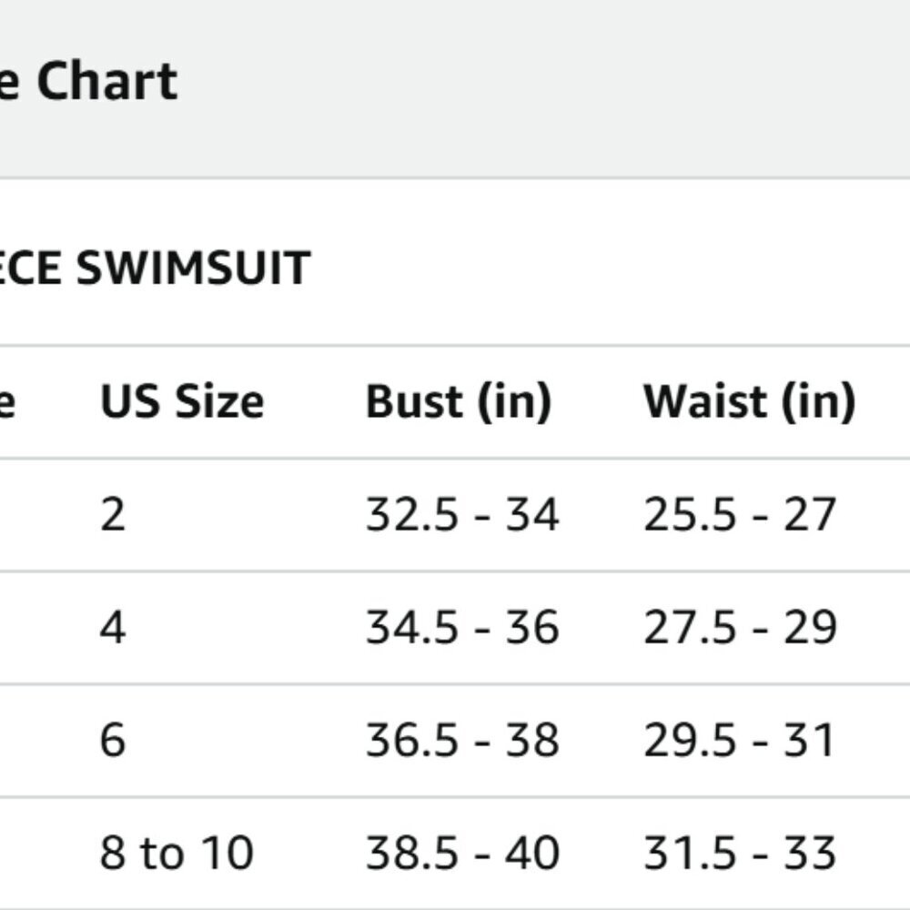Pick waist measurement '29.5 - 31'
This screenshot has height=910, width=910.
coord(739,740)
